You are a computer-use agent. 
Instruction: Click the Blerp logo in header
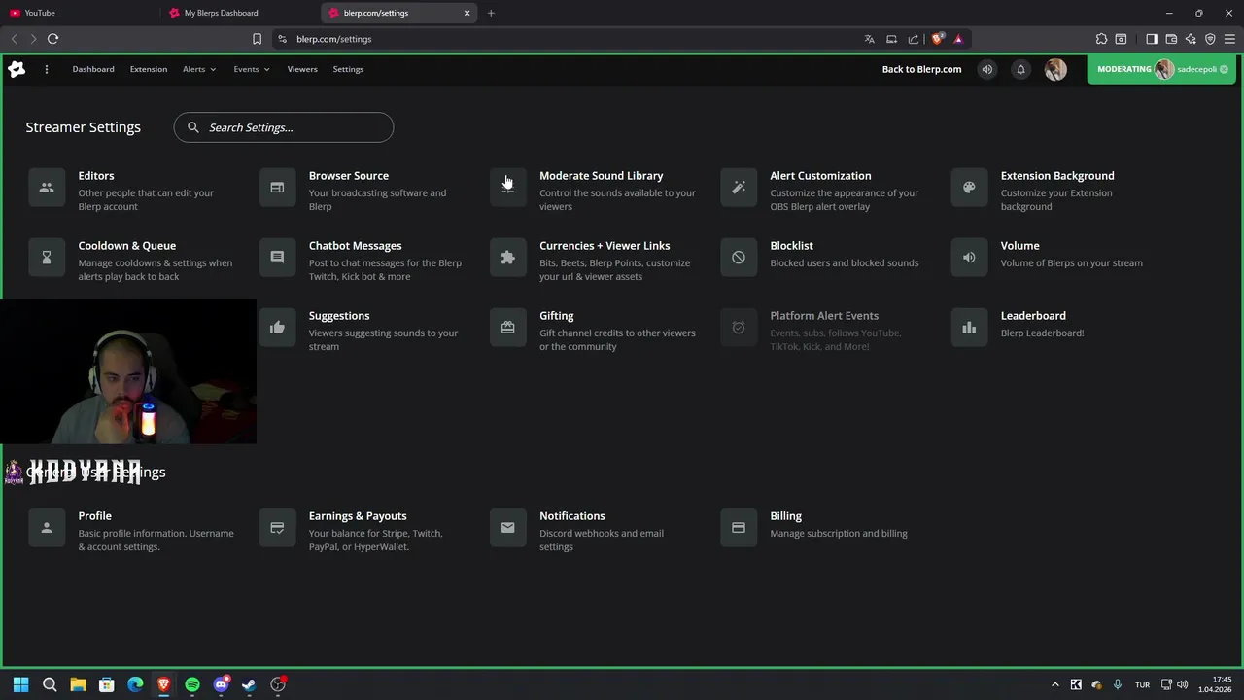pos(17,69)
